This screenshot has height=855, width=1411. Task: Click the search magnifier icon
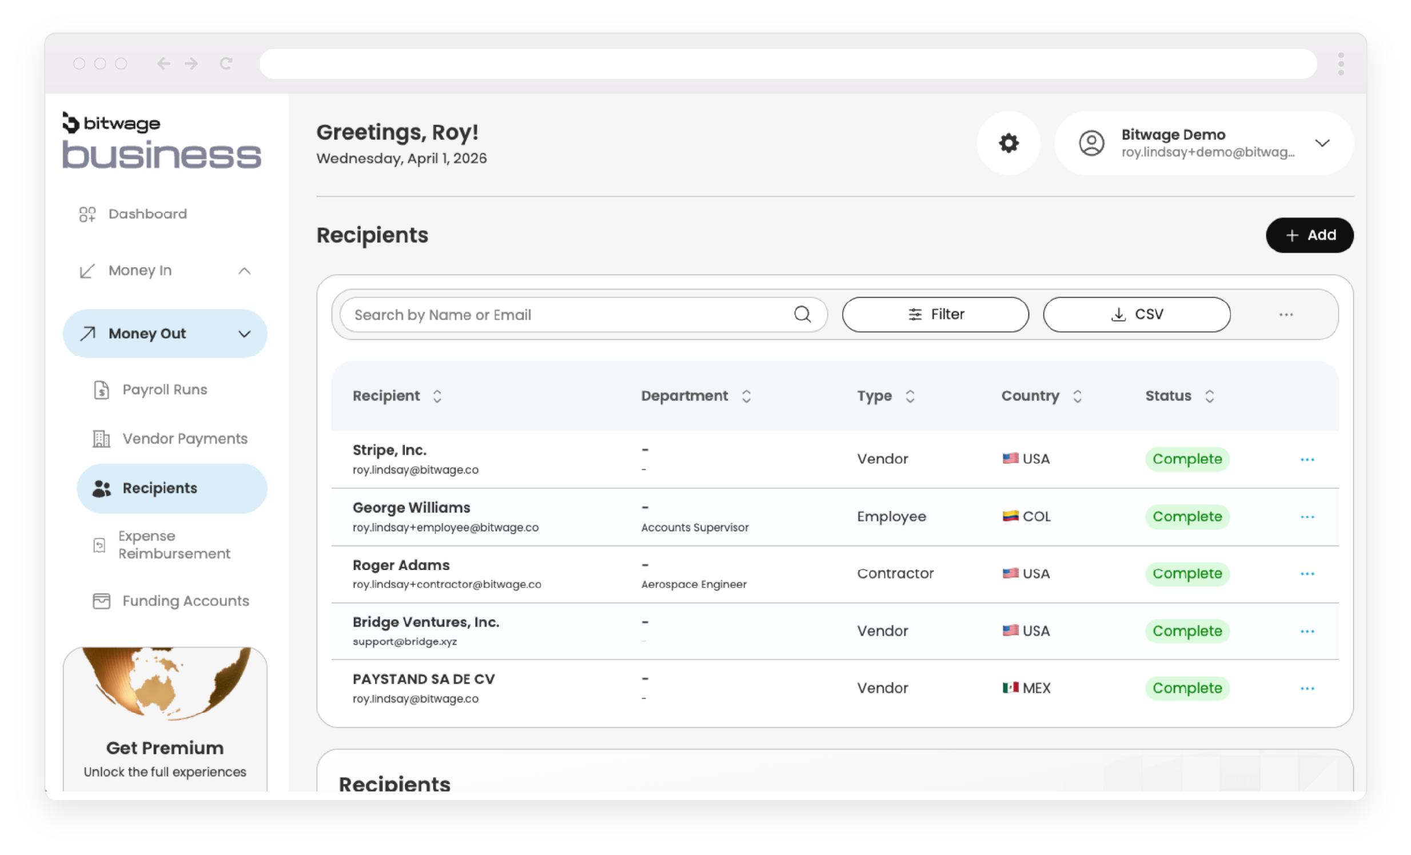point(802,314)
